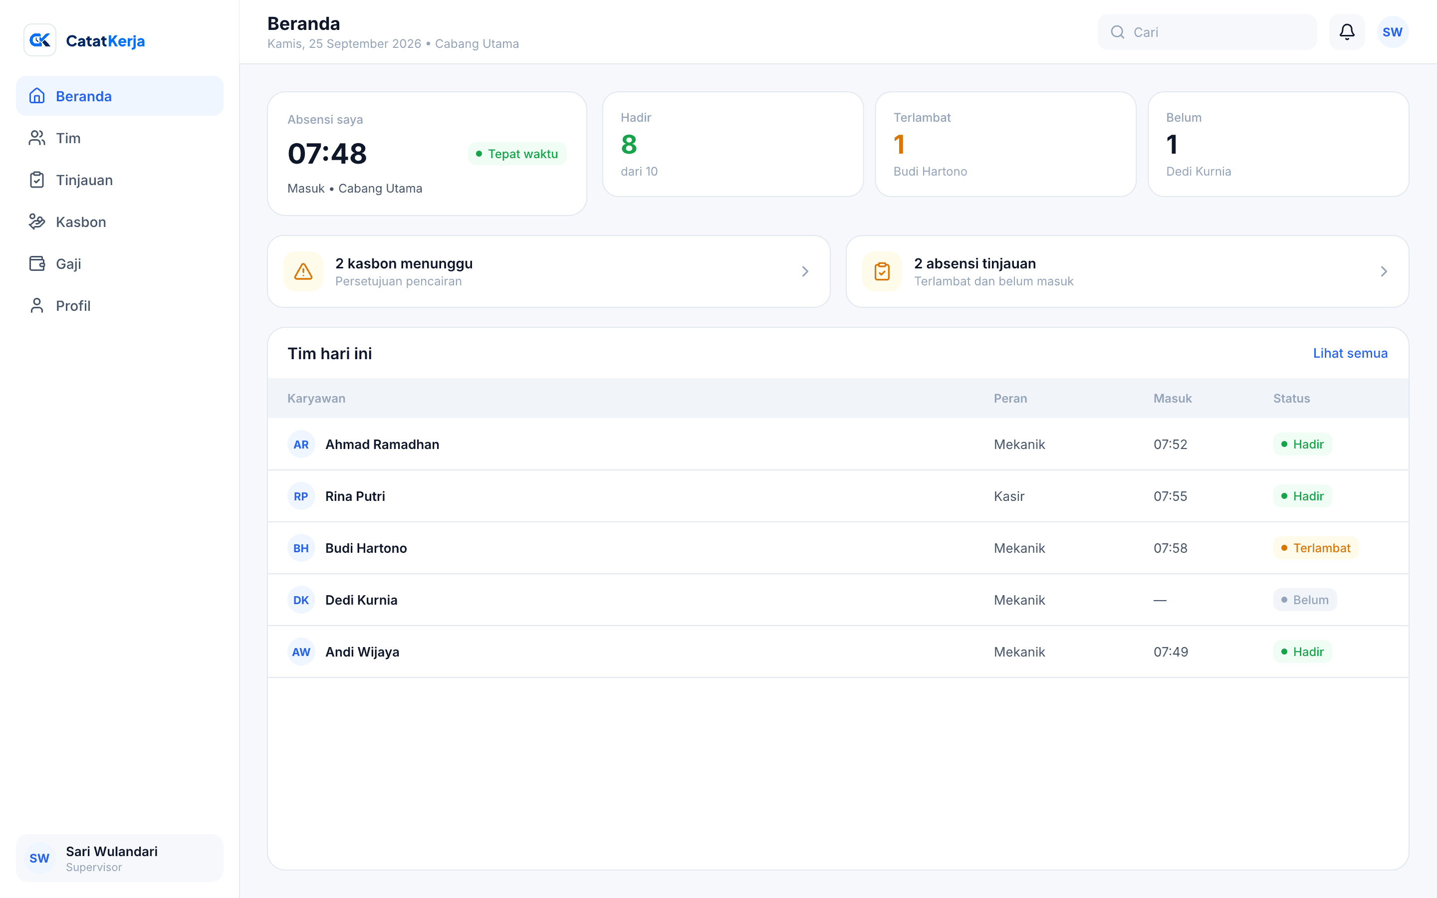The width and height of the screenshot is (1437, 898).
Task: Click the Karyawan column header
Action: pyautogui.click(x=316, y=399)
